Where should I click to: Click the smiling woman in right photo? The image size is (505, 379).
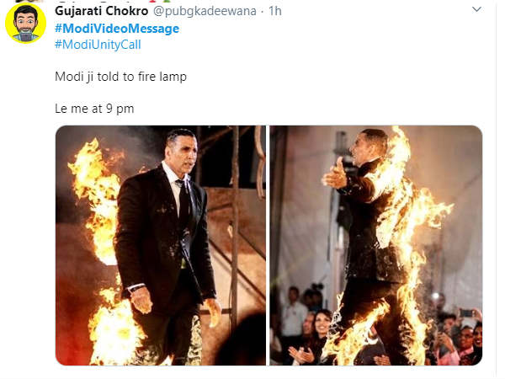322,324
